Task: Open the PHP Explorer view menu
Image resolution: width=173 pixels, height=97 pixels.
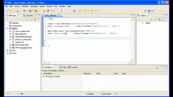Action: coord(39,19)
